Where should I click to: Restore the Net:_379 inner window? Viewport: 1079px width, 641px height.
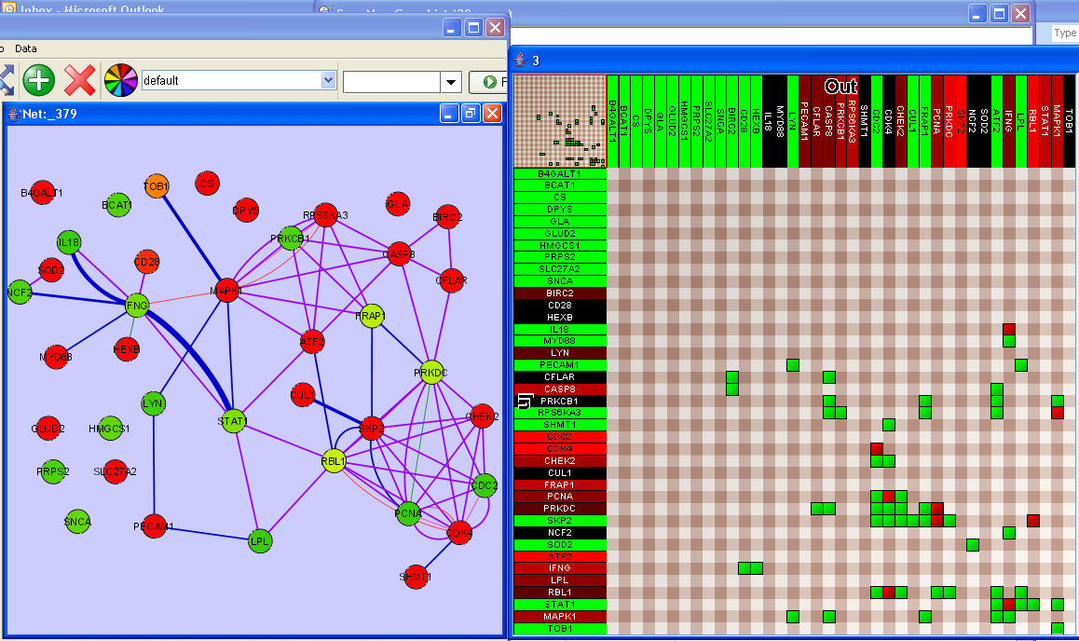click(471, 114)
